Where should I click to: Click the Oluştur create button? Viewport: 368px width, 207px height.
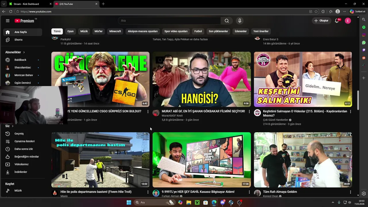(321, 21)
